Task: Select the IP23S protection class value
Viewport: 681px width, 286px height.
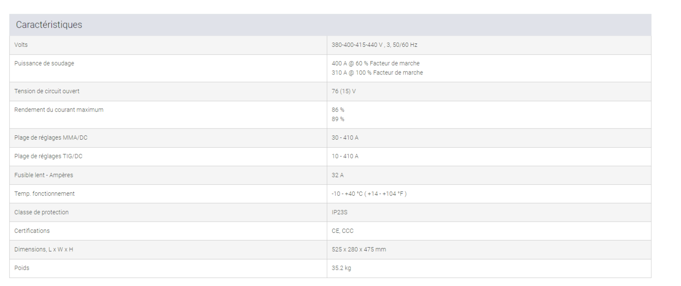Action: (x=339, y=212)
